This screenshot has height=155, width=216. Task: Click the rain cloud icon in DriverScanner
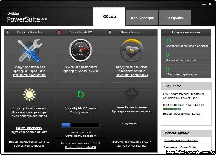132,94
